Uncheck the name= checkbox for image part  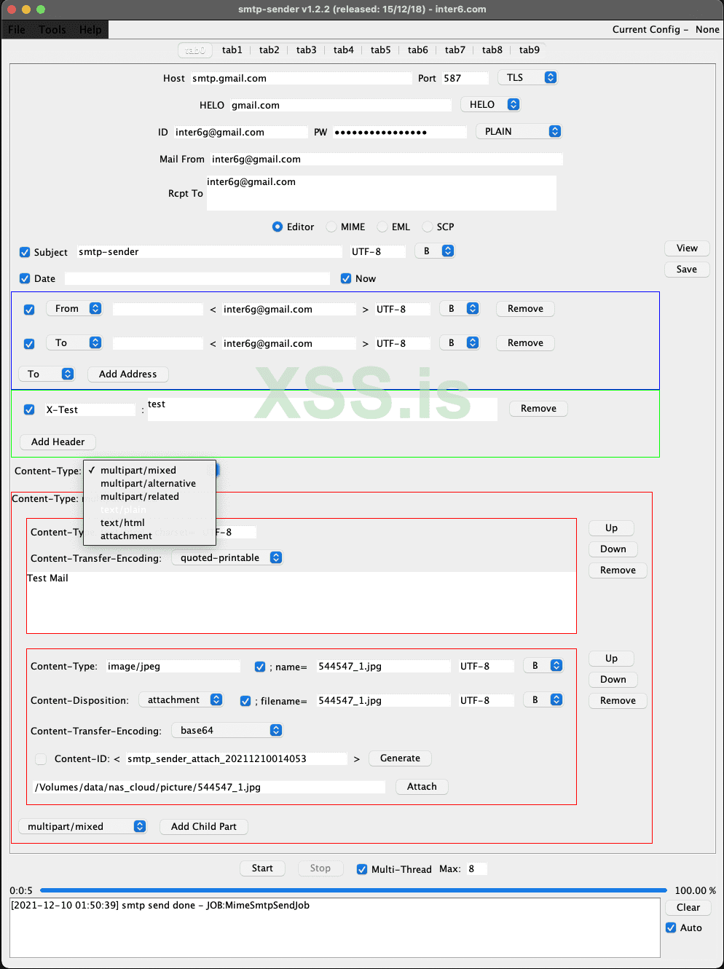(x=260, y=667)
